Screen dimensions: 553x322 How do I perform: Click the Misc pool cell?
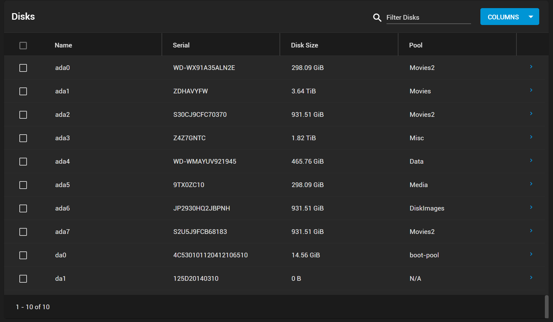coord(417,138)
